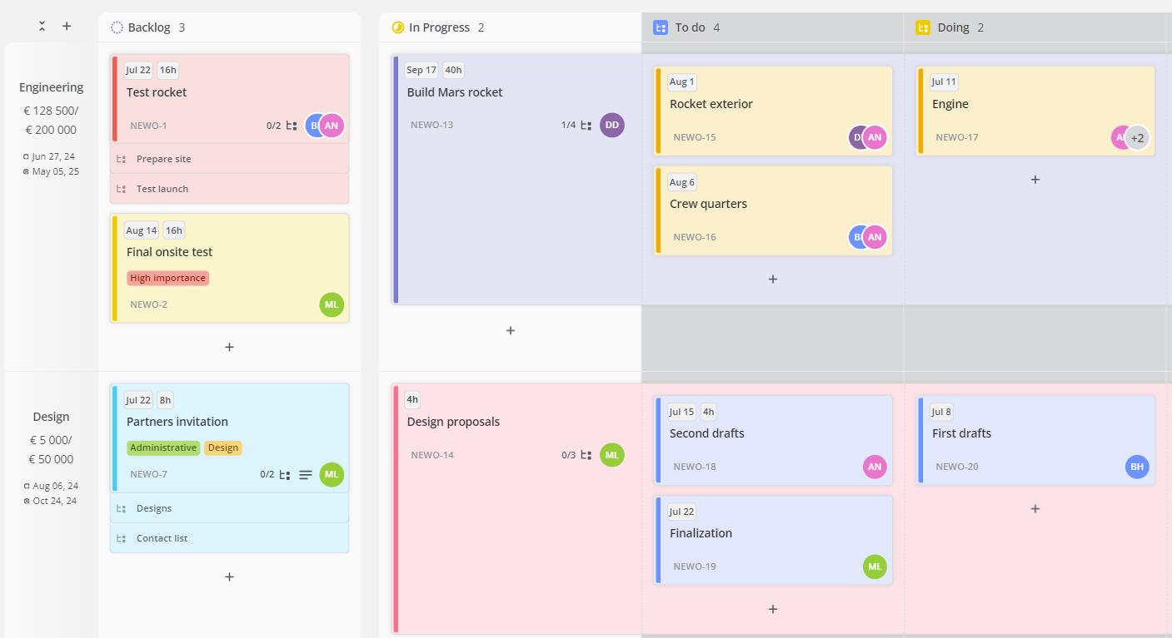This screenshot has height=638, width=1172.
Task: Click AN avatar on Rocket exterior card
Action: click(x=875, y=137)
